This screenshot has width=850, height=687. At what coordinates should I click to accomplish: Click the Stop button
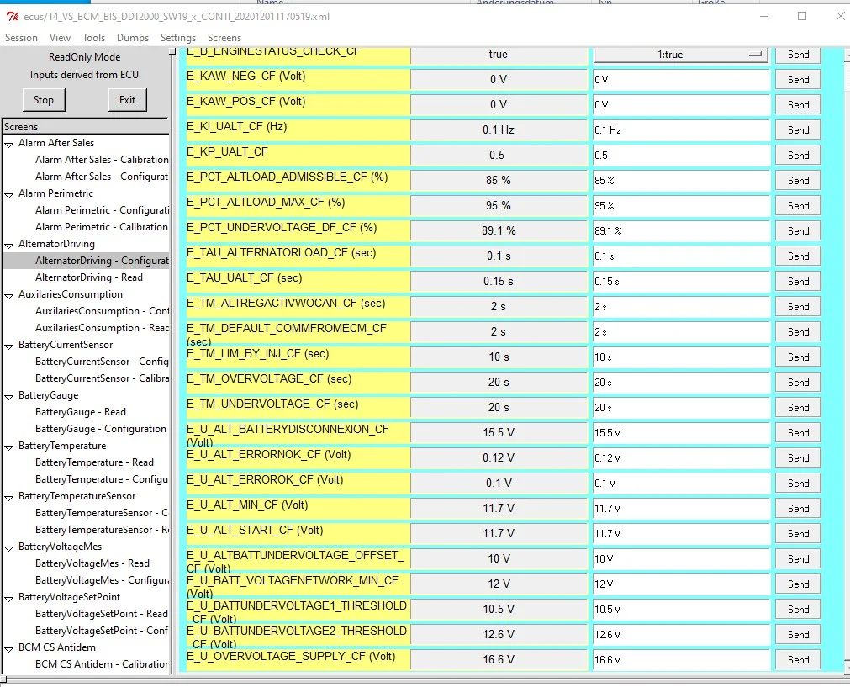coord(44,100)
